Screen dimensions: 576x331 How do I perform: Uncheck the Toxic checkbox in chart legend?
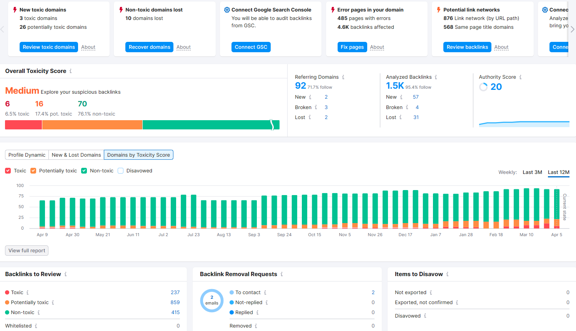[x=8, y=171]
